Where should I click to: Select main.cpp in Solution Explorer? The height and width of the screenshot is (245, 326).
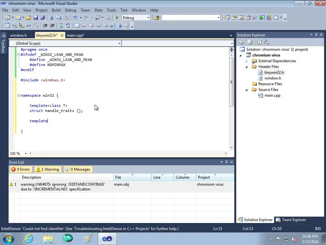tap(273, 95)
